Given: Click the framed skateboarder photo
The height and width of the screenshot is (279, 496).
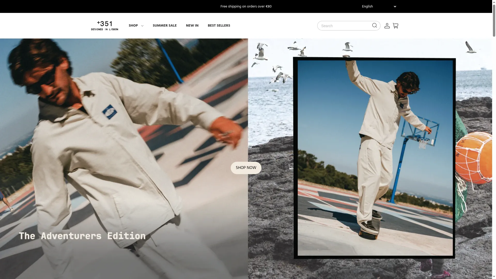Looking at the screenshot, I should (374, 158).
